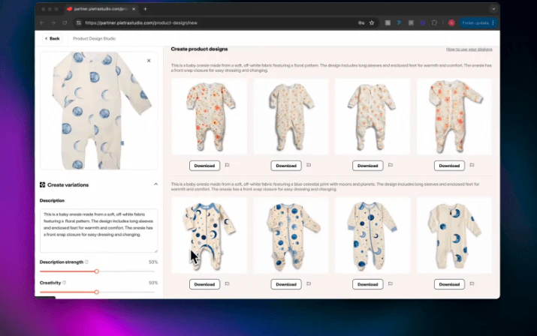
Task: Click the Description strength slider handle
Action: pos(97,271)
